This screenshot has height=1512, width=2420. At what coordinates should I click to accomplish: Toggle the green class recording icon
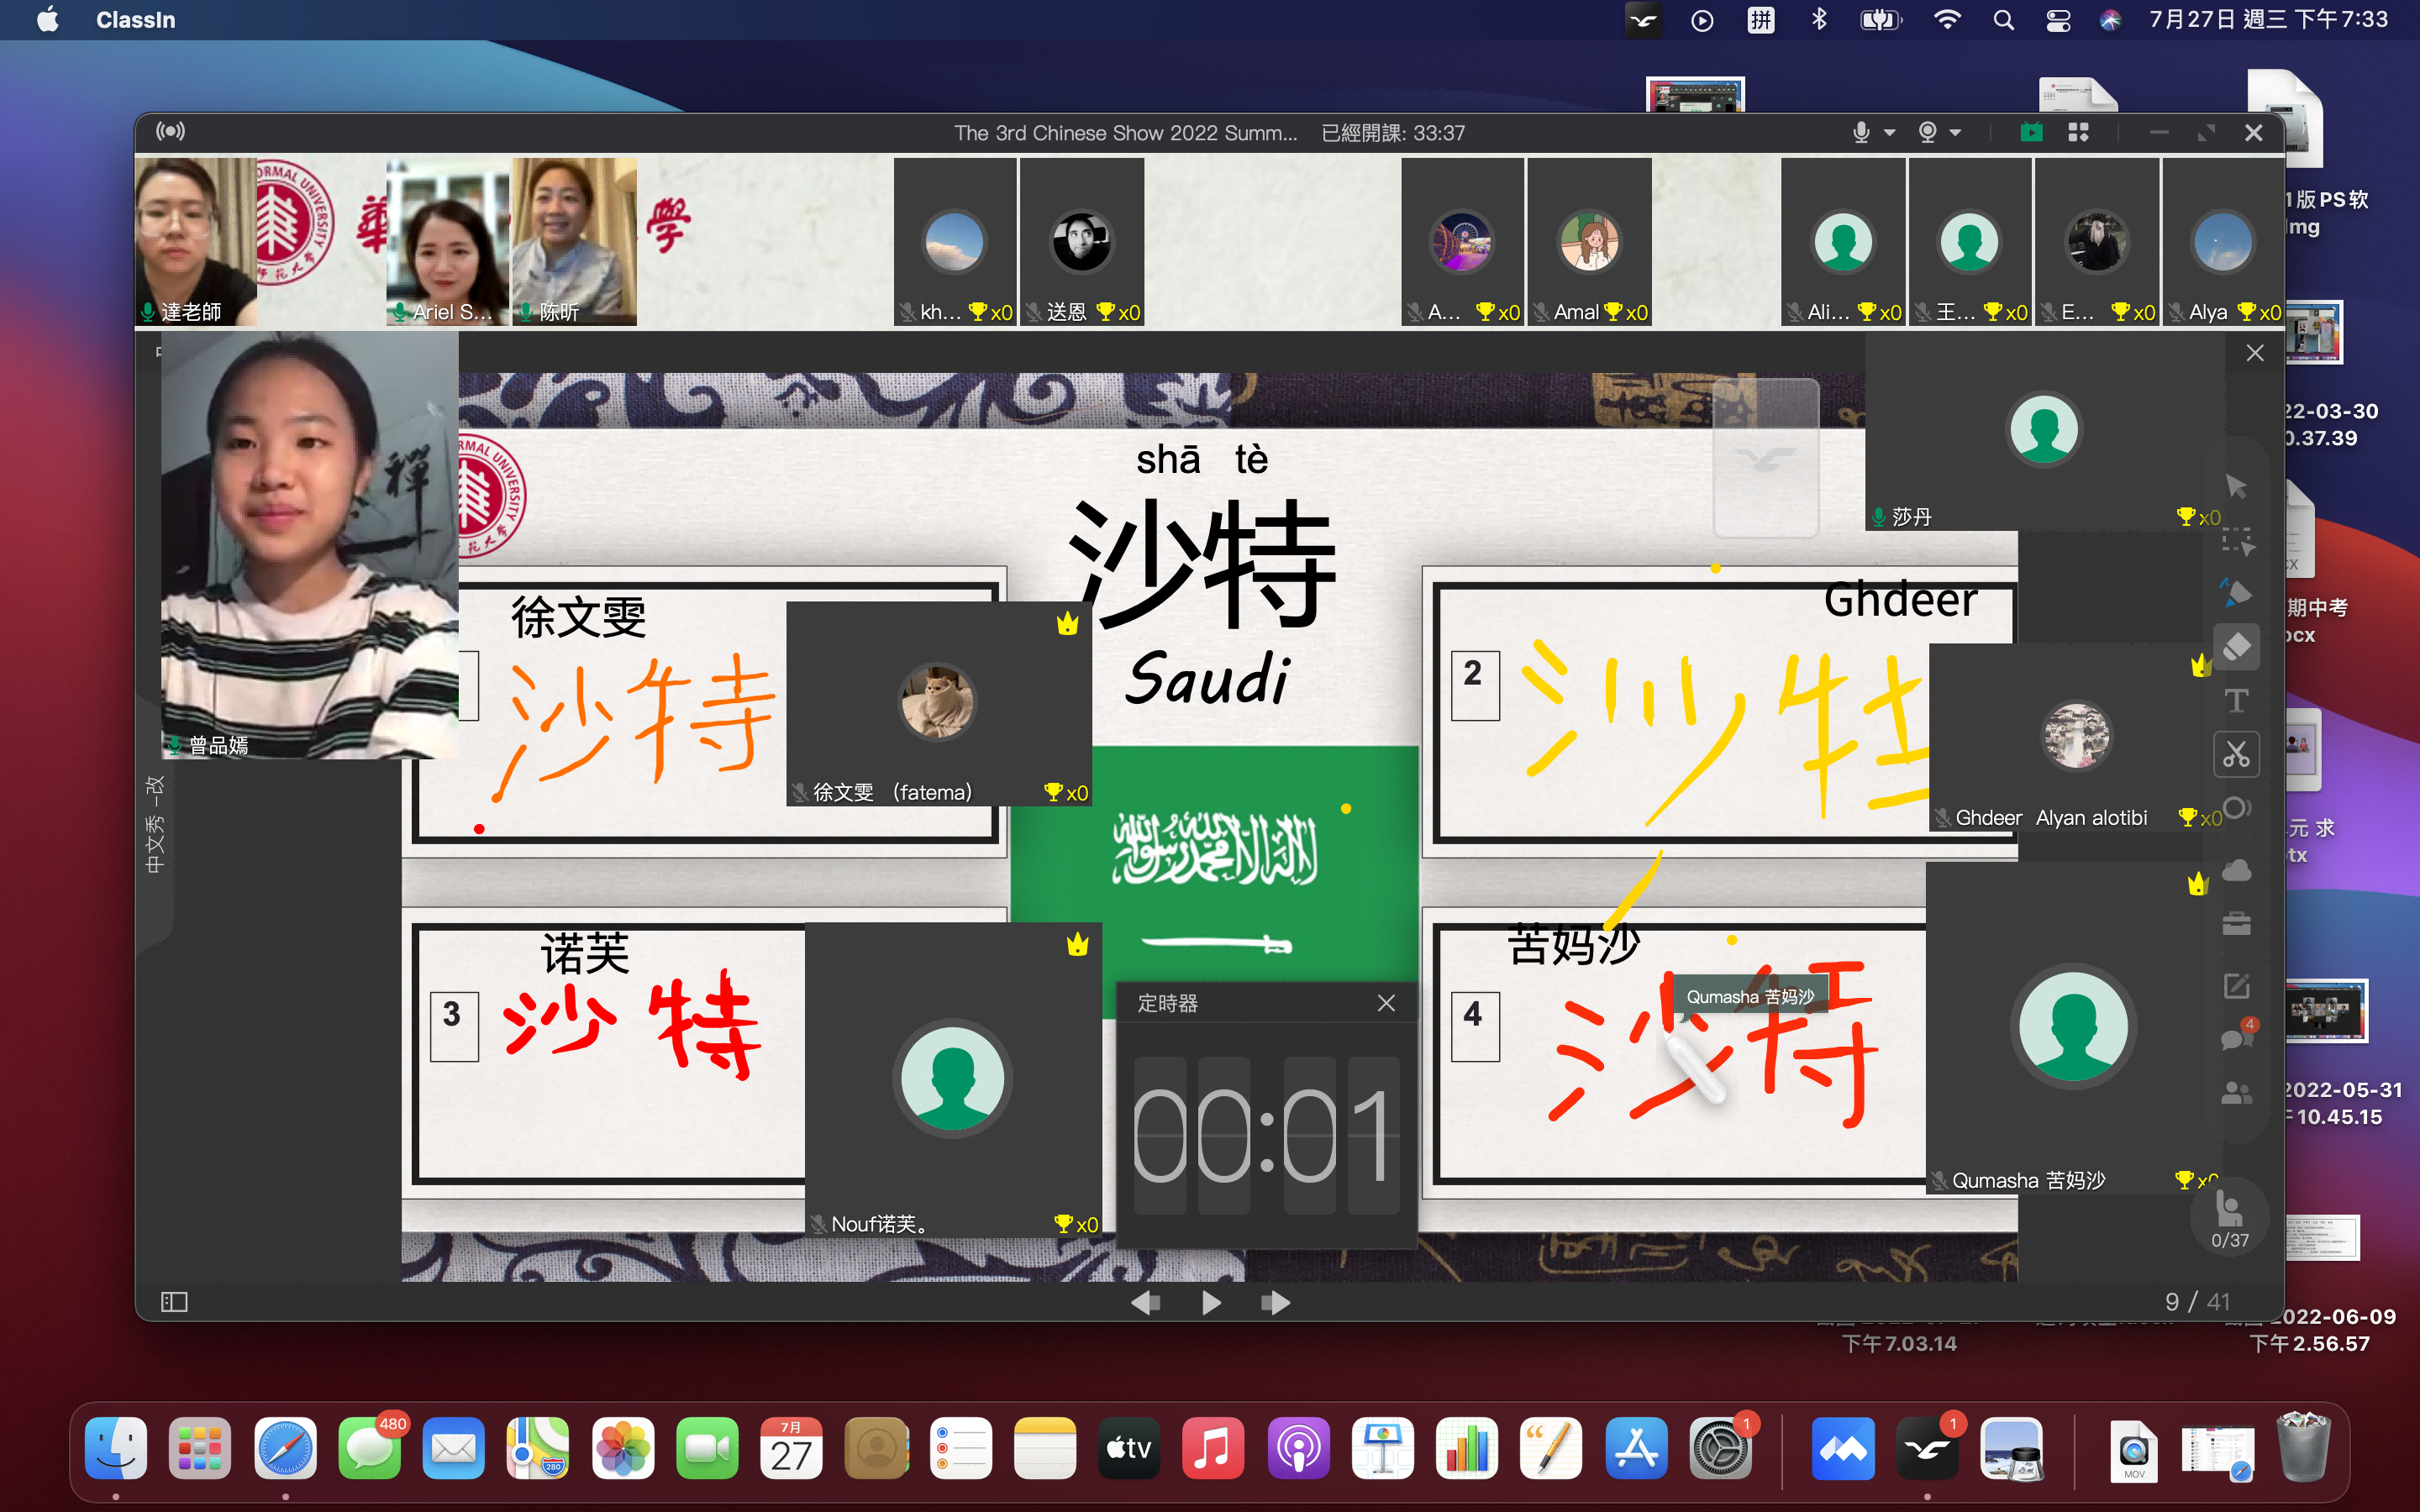click(2031, 132)
